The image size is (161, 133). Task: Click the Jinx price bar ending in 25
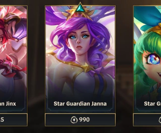(14, 120)
